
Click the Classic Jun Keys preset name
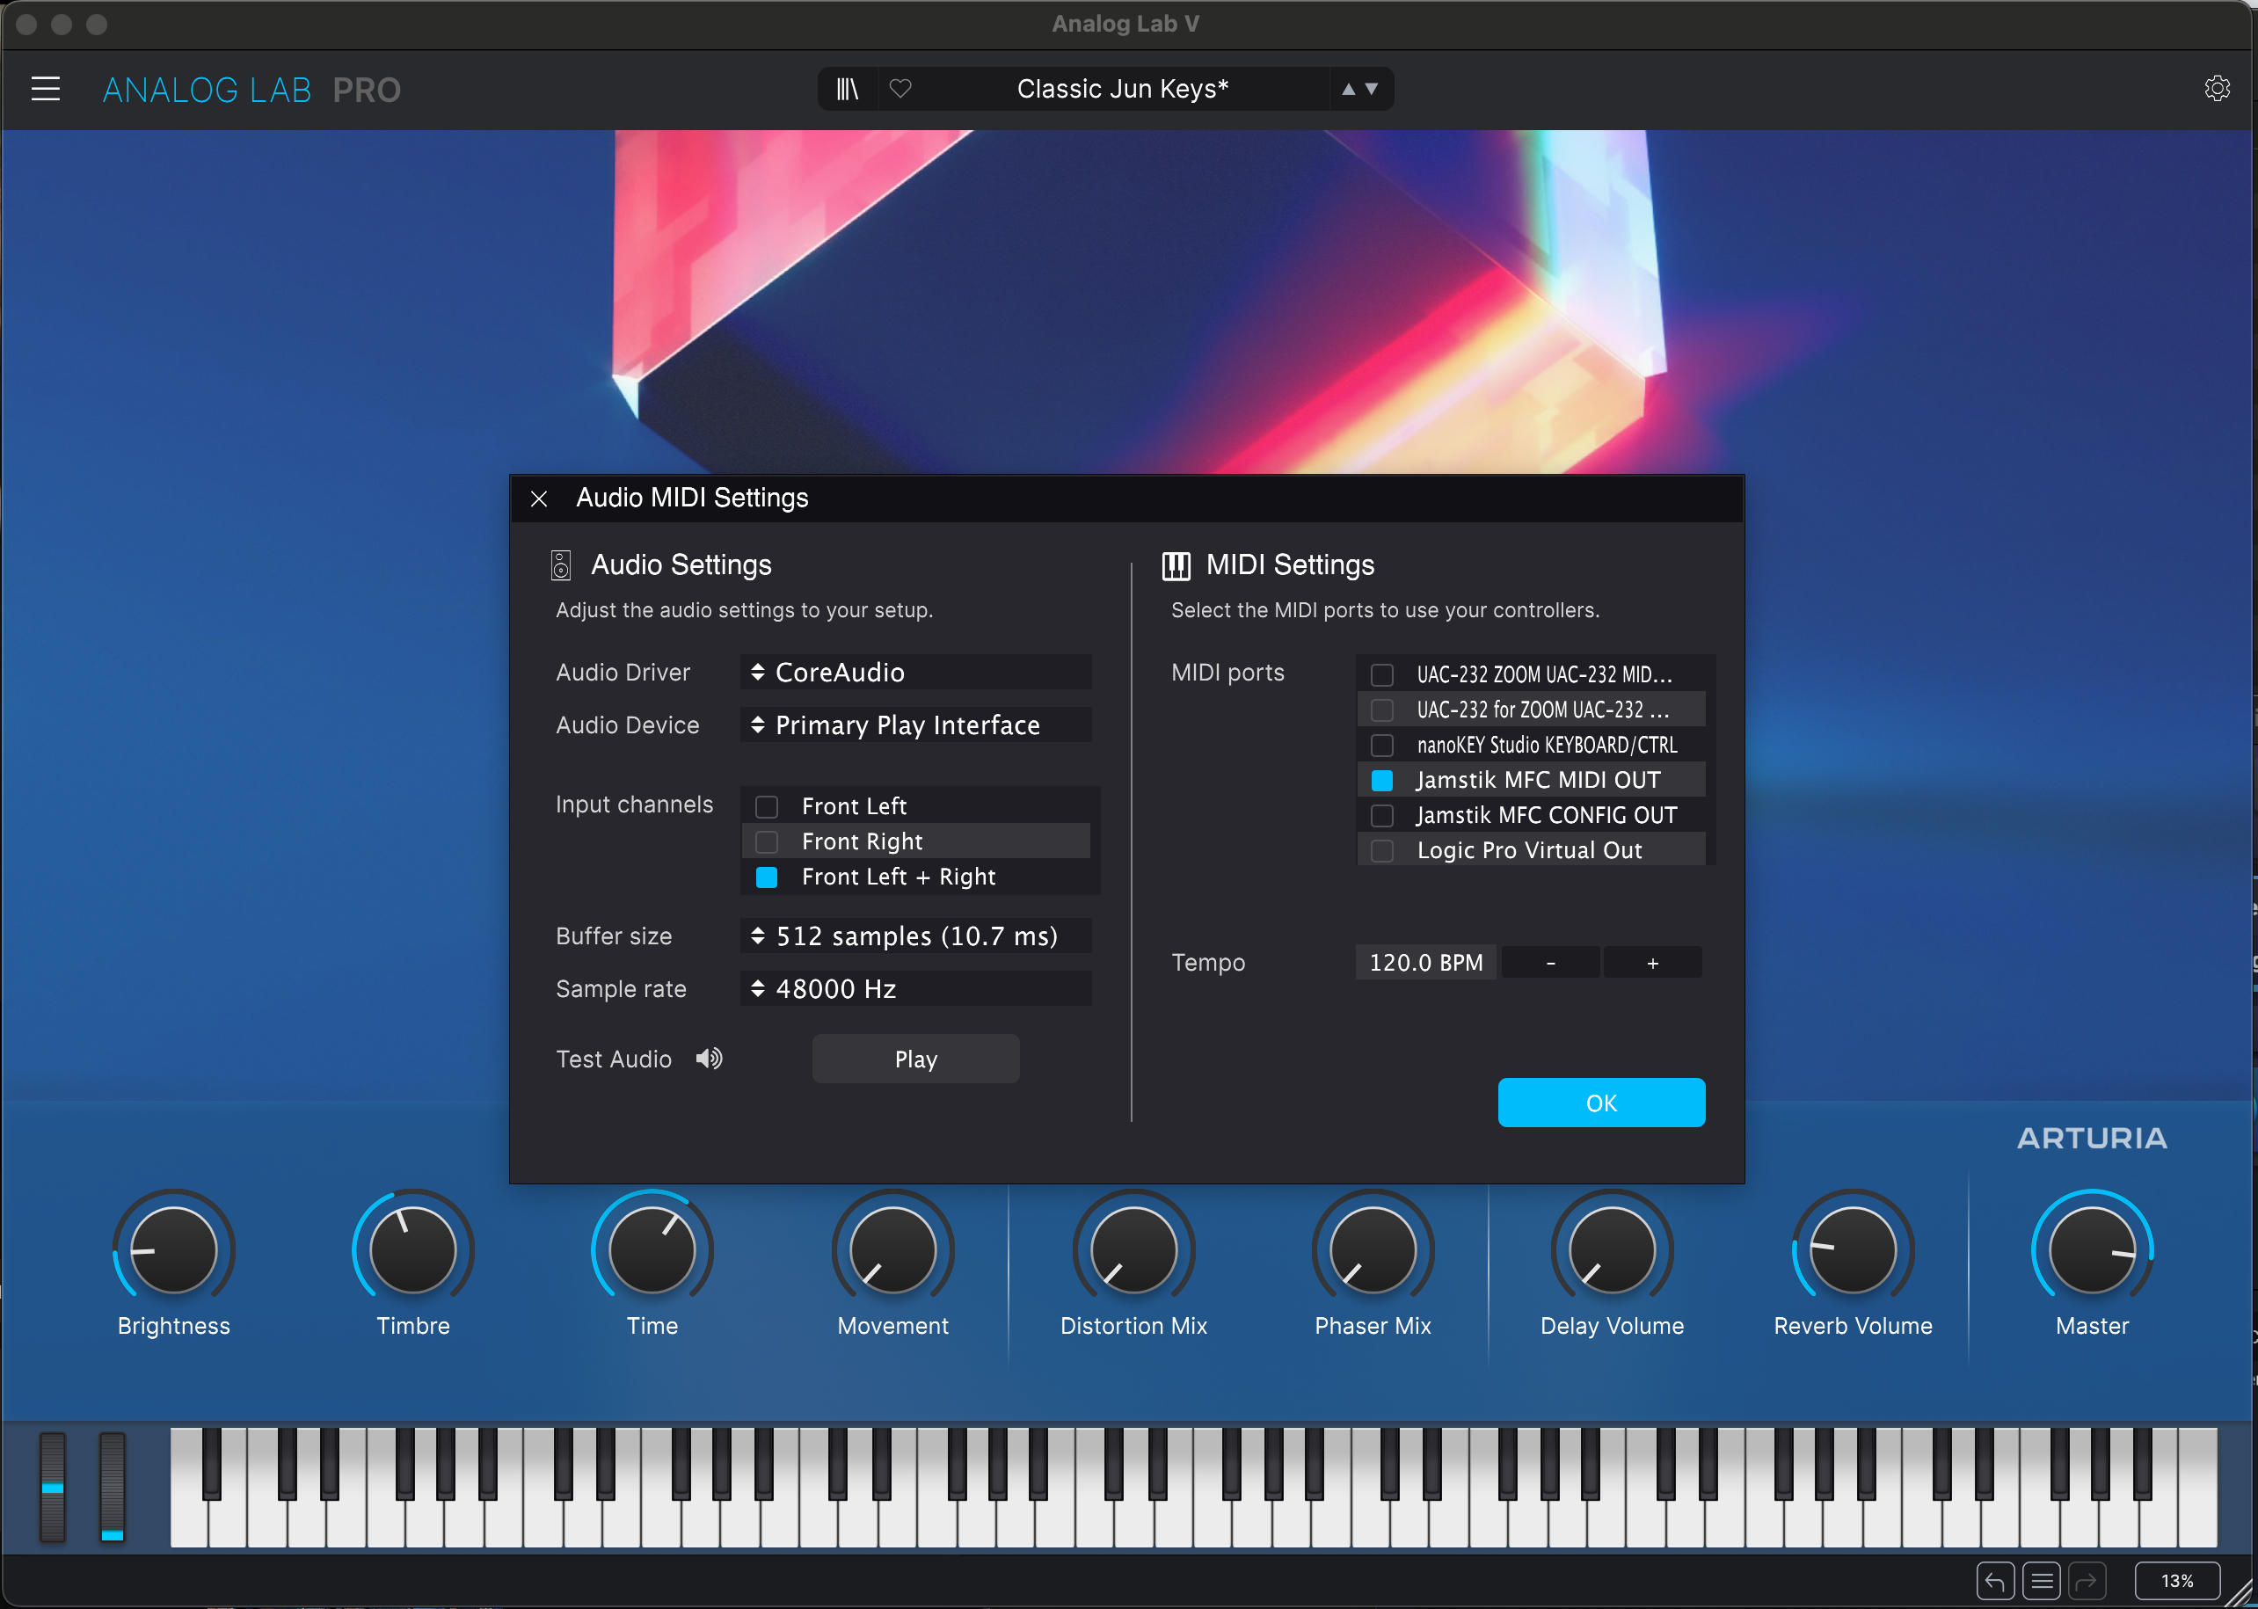click(1122, 89)
